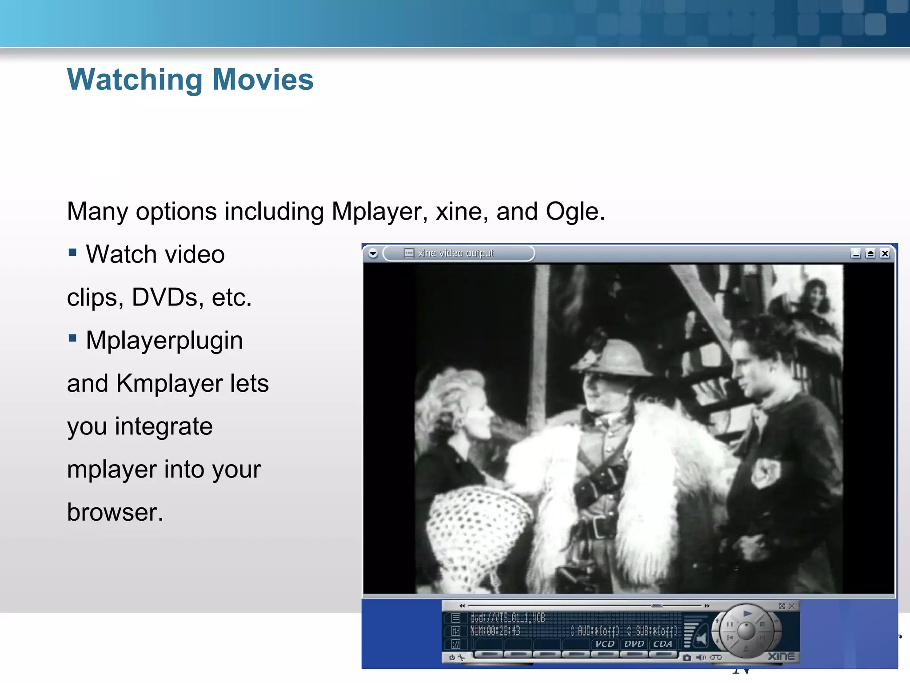The width and height of the screenshot is (910, 683).
Task: Seek backward with rewind arrows
Action: point(462,606)
